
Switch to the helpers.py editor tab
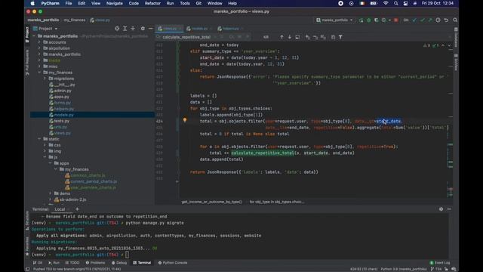[230, 29]
